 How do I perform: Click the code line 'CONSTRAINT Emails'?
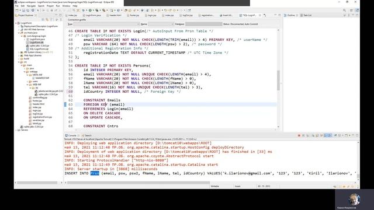click(x=102, y=100)
